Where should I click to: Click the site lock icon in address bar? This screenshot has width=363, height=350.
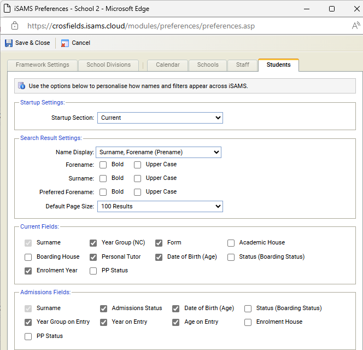coord(15,26)
